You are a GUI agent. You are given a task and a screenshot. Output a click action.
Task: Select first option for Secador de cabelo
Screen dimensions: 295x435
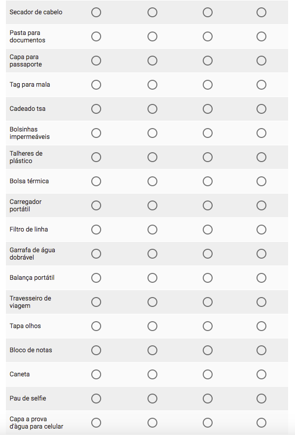pyautogui.click(x=96, y=12)
